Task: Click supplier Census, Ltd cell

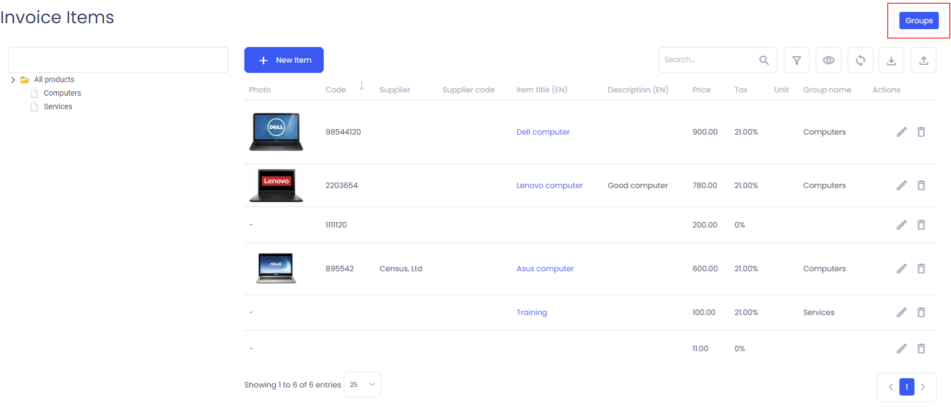Action: pyautogui.click(x=401, y=269)
